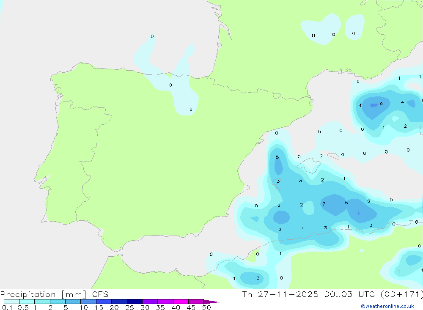
Task: Click the 40–45 mm magenta legend swatch
Action: [181, 302]
